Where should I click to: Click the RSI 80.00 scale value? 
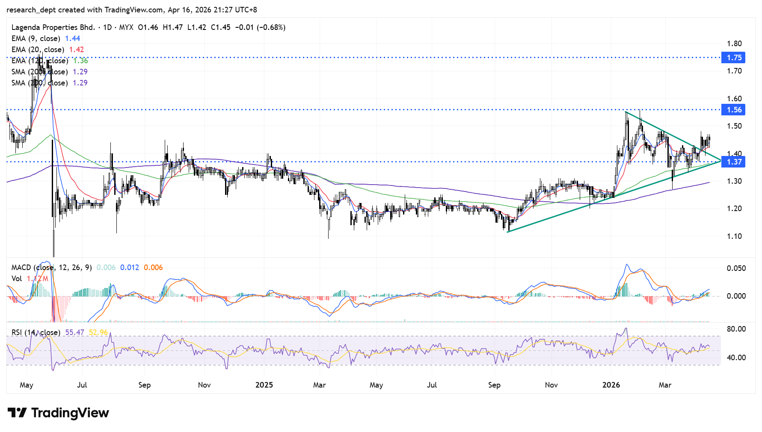(736, 329)
